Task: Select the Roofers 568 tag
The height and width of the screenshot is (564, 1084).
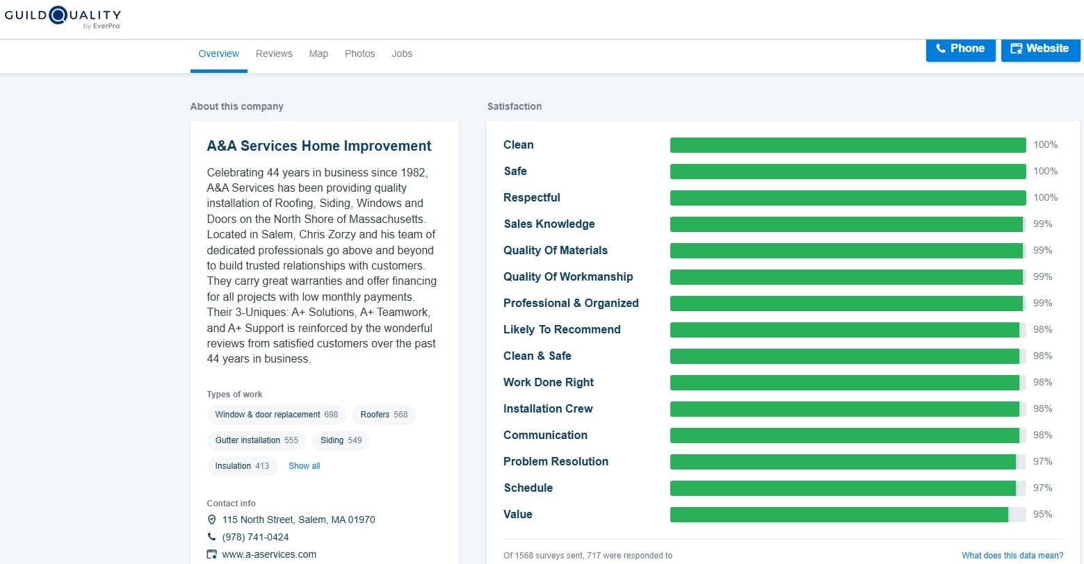Action: click(x=384, y=415)
